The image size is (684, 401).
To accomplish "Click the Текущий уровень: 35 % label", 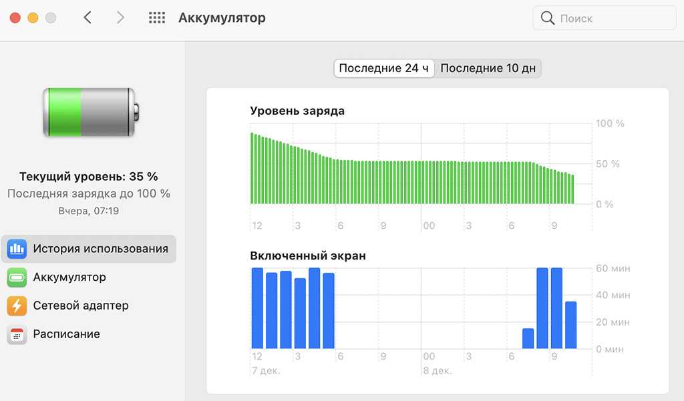I will pyautogui.click(x=89, y=177).
